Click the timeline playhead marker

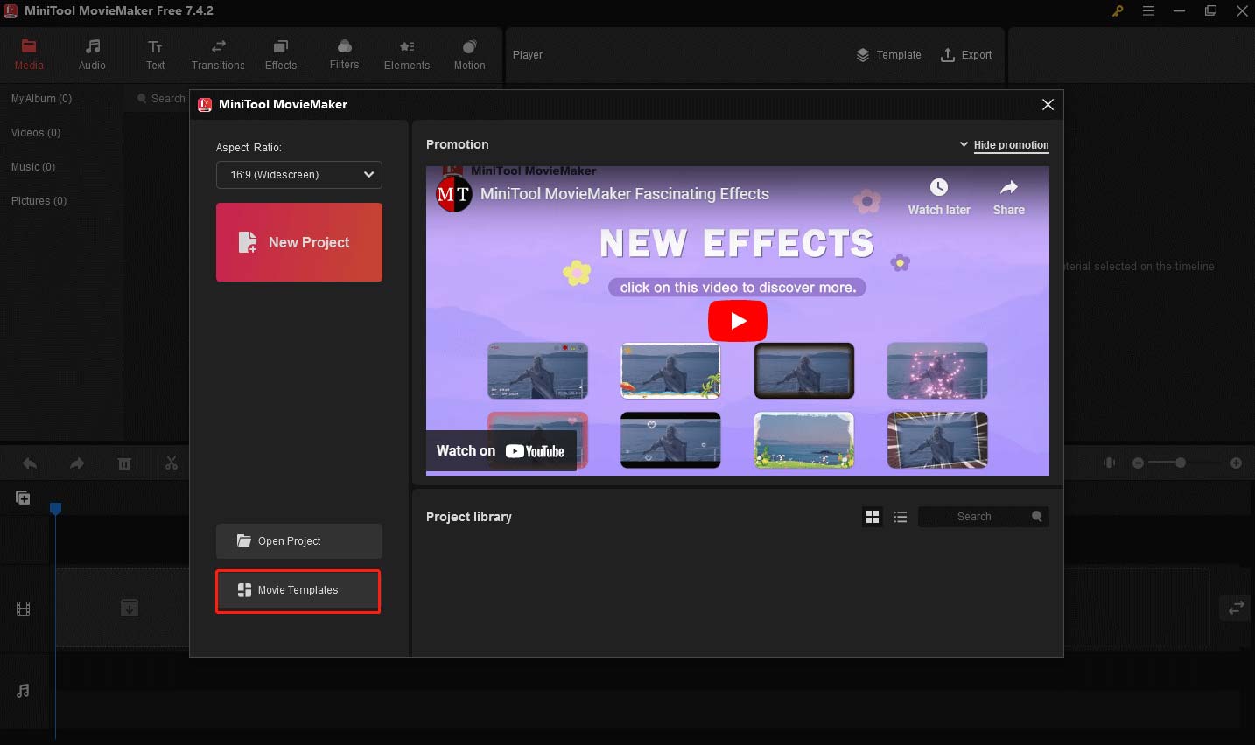tap(55, 508)
